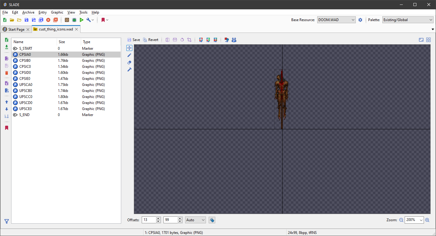Open the Base Resource DOOM.WAD dropdown
This screenshot has height=236, width=436.
click(x=336, y=20)
